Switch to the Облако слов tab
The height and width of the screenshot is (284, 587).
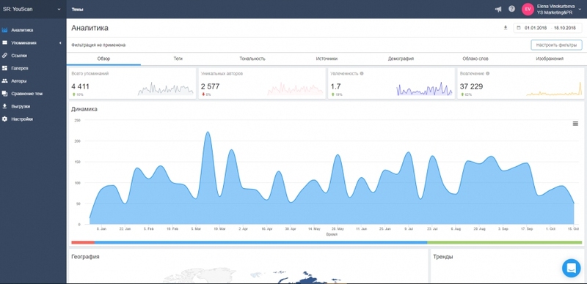click(x=475, y=59)
